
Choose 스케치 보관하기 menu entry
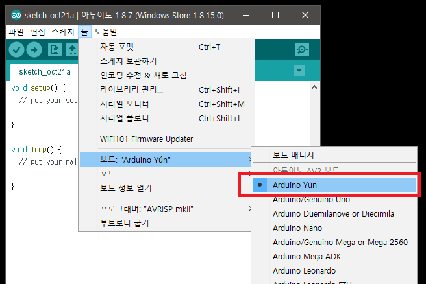(x=166, y=61)
